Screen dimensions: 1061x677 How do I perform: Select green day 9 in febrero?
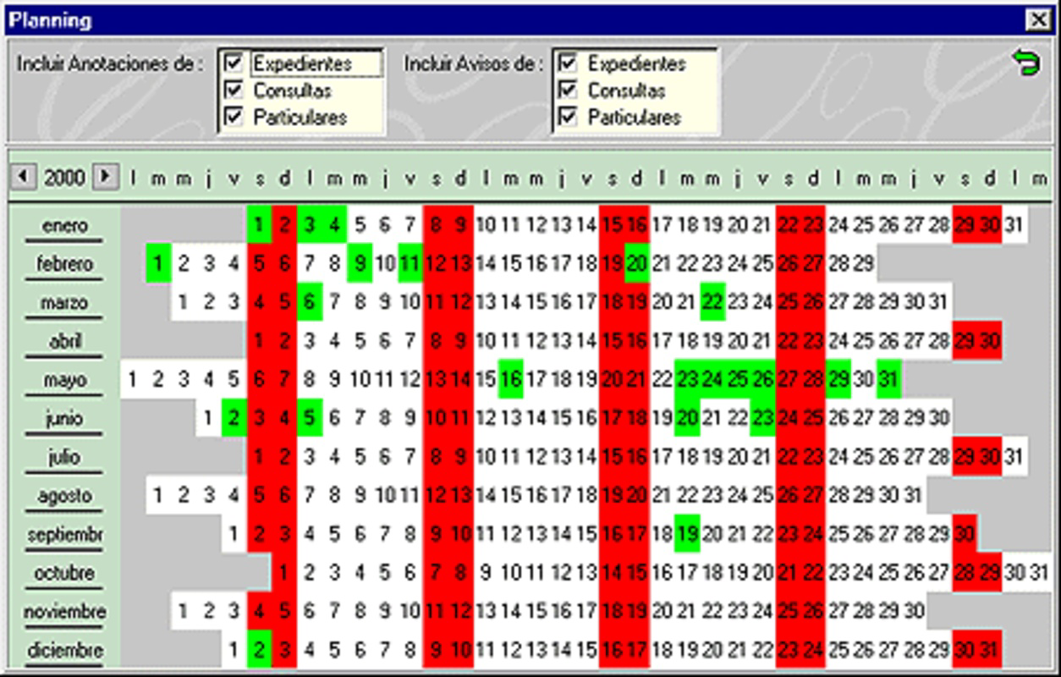[360, 264]
